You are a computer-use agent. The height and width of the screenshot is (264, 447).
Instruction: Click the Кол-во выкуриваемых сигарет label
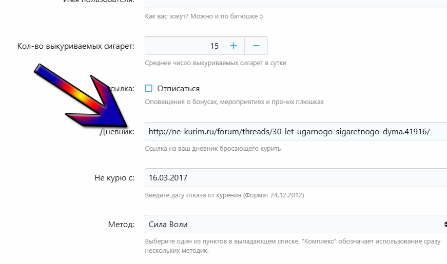75,46
